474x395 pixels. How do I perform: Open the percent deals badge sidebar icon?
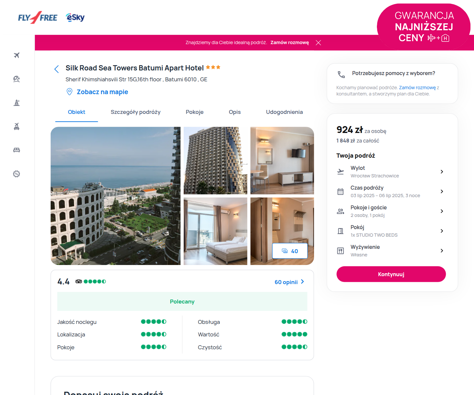pyautogui.click(x=16, y=174)
